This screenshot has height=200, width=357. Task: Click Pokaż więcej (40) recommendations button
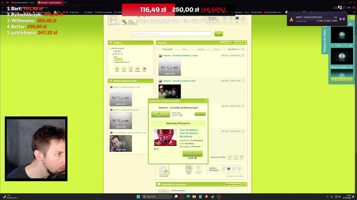pyautogui.click(x=341, y=80)
